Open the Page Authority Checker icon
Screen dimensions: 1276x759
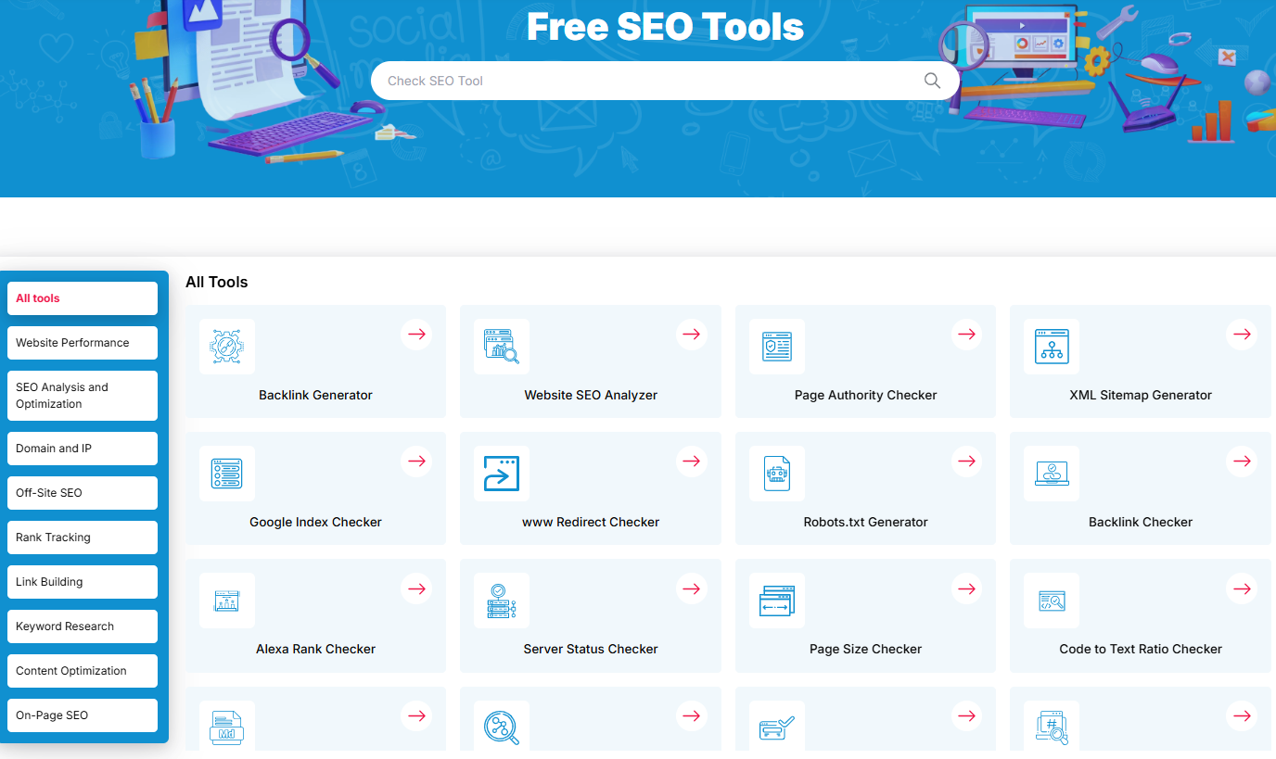click(x=776, y=347)
